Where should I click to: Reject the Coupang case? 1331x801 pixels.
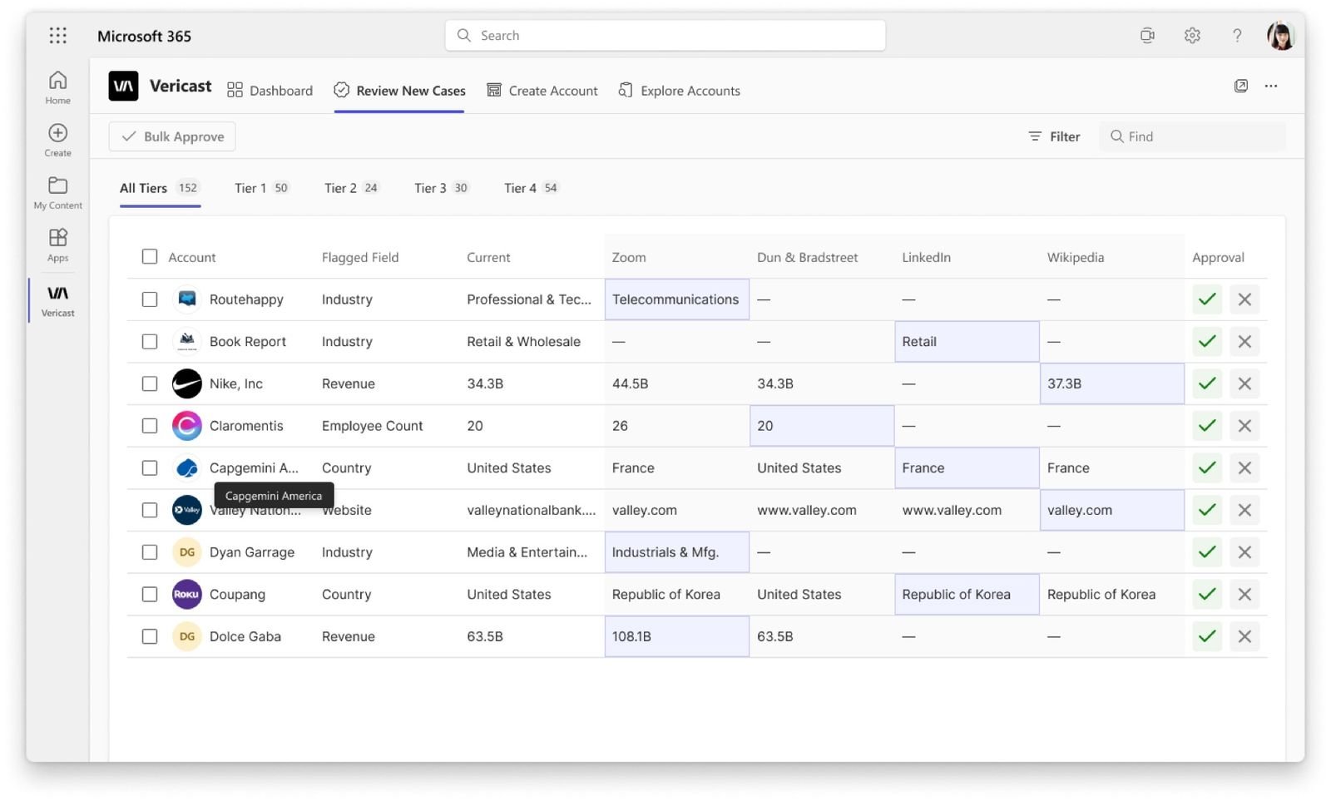tap(1244, 594)
